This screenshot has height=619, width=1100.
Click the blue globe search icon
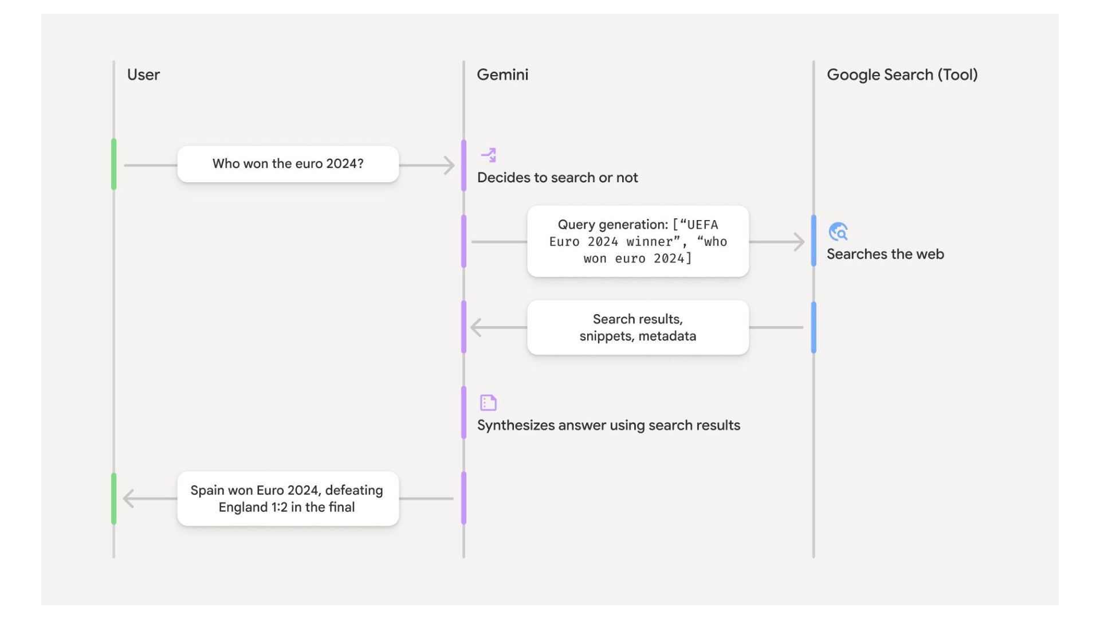pyautogui.click(x=838, y=232)
